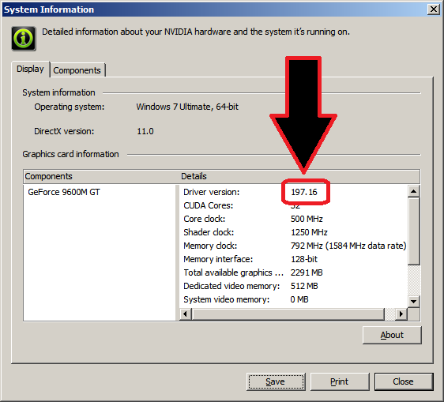Click the horizontal scrollbar thumb
444x402 pixels.
point(288,314)
